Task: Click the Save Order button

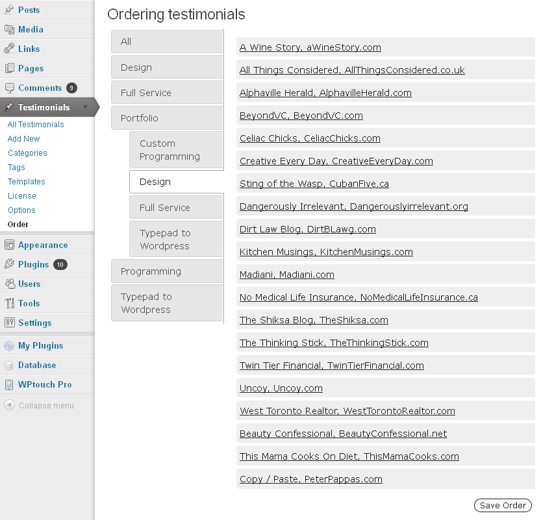Action: (503, 505)
